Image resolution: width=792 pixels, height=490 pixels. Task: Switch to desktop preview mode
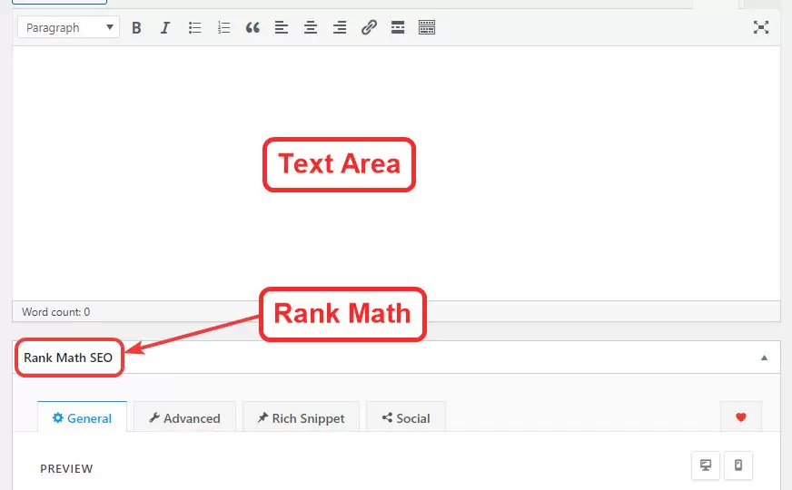coord(706,465)
